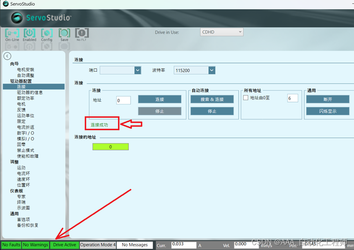This screenshot has height=250, width=354.
Task: Click the Drive Active status indicator
Action: click(x=64, y=245)
